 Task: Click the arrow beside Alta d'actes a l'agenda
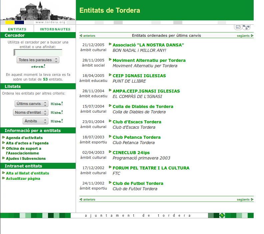point(3,143)
